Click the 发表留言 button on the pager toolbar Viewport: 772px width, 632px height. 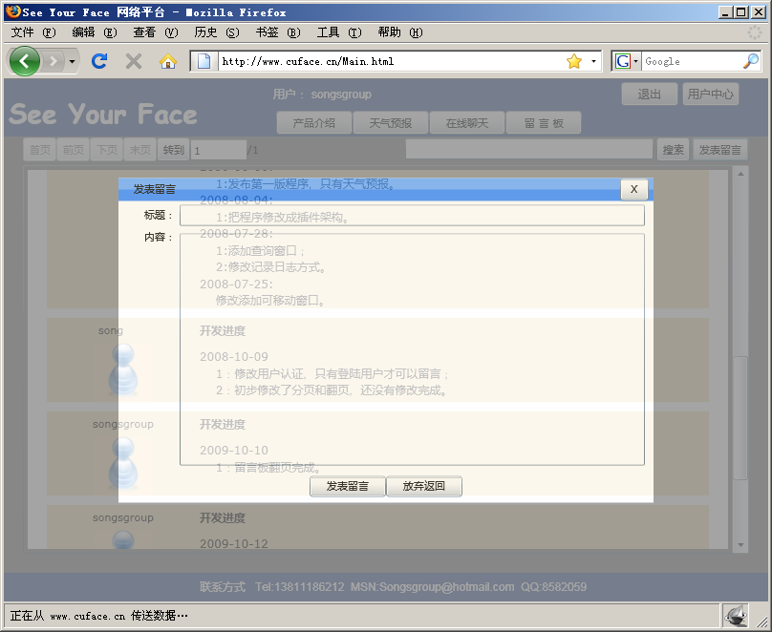click(720, 150)
